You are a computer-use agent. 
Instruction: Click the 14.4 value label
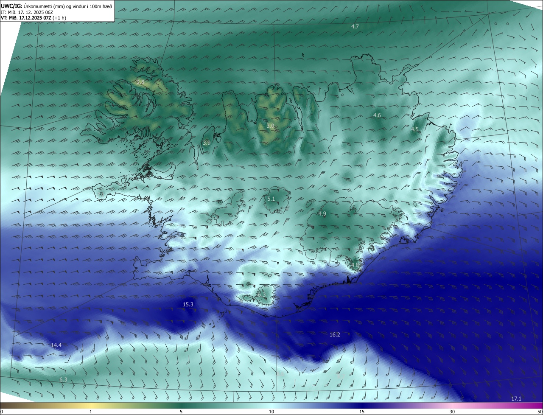coord(56,345)
